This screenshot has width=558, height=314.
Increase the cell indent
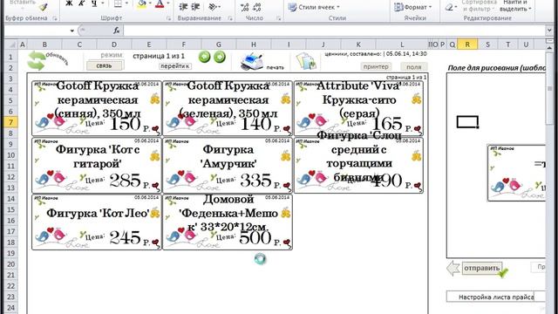195,7
